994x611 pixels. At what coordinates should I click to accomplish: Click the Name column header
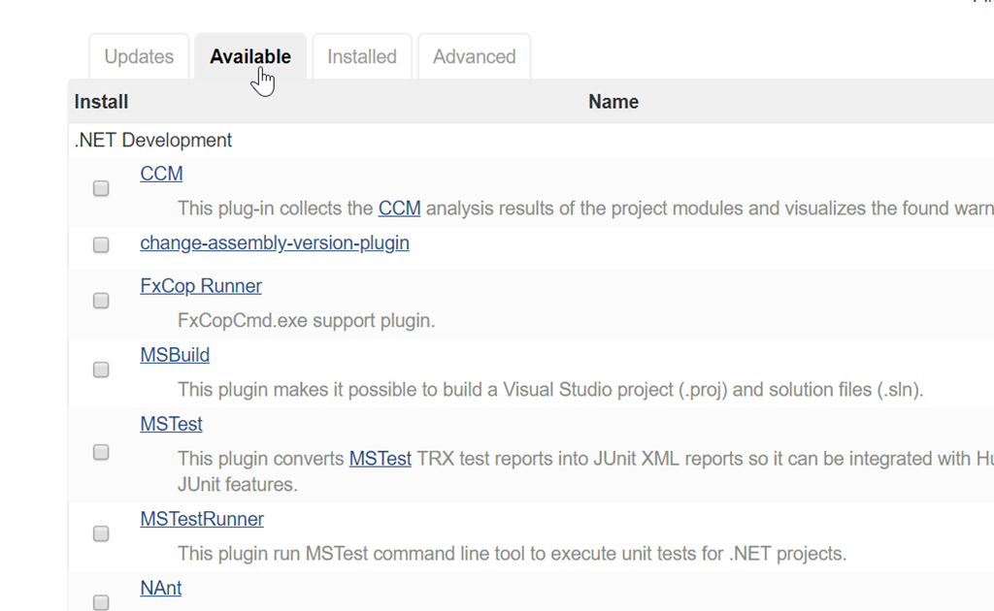613,102
